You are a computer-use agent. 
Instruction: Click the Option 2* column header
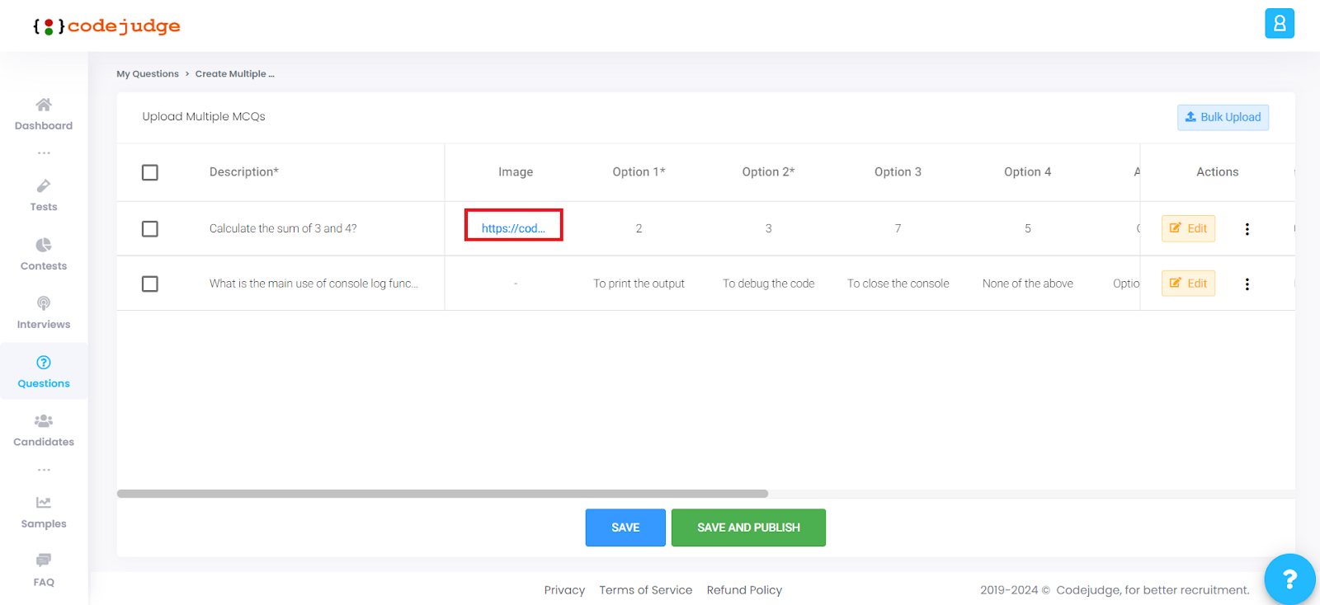pyautogui.click(x=768, y=172)
